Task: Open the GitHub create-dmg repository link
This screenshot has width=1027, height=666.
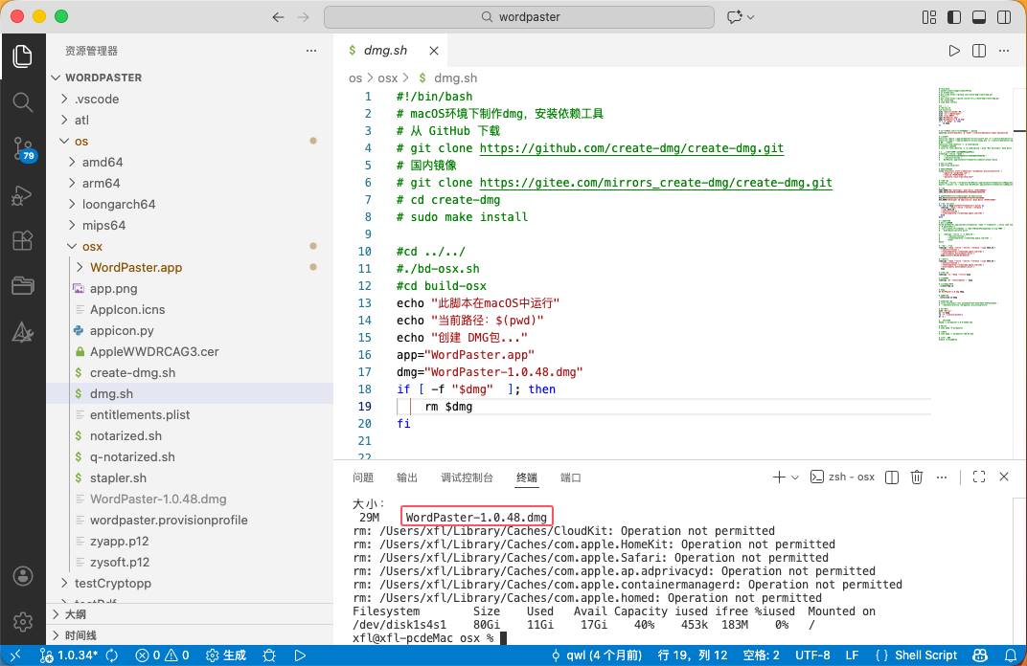Action: [631, 148]
